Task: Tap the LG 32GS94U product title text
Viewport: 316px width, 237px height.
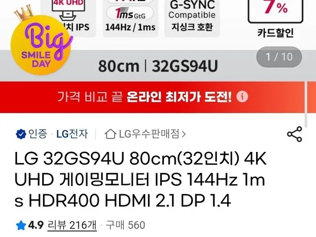Action: 140,180
